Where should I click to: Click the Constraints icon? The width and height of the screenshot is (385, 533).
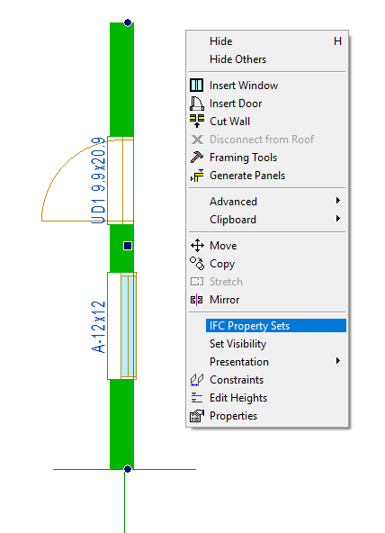point(197,380)
